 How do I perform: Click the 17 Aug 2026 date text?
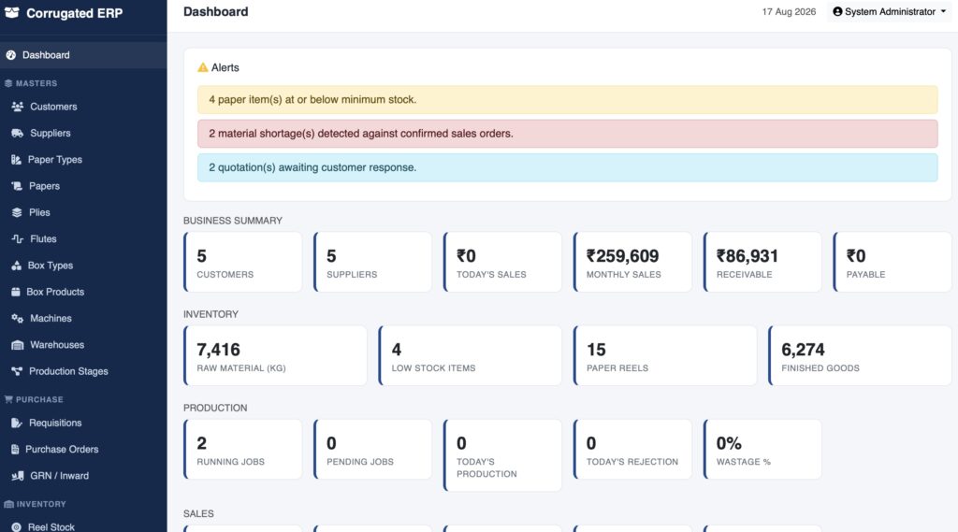tap(789, 11)
